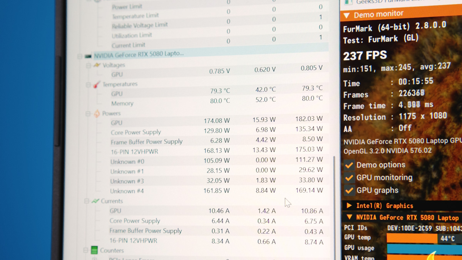This screenshot has width=462, height=260.
Task: Click the 168.13 W 12VHPWR power value
Action: pyautogui.click(x=217, y=151)
